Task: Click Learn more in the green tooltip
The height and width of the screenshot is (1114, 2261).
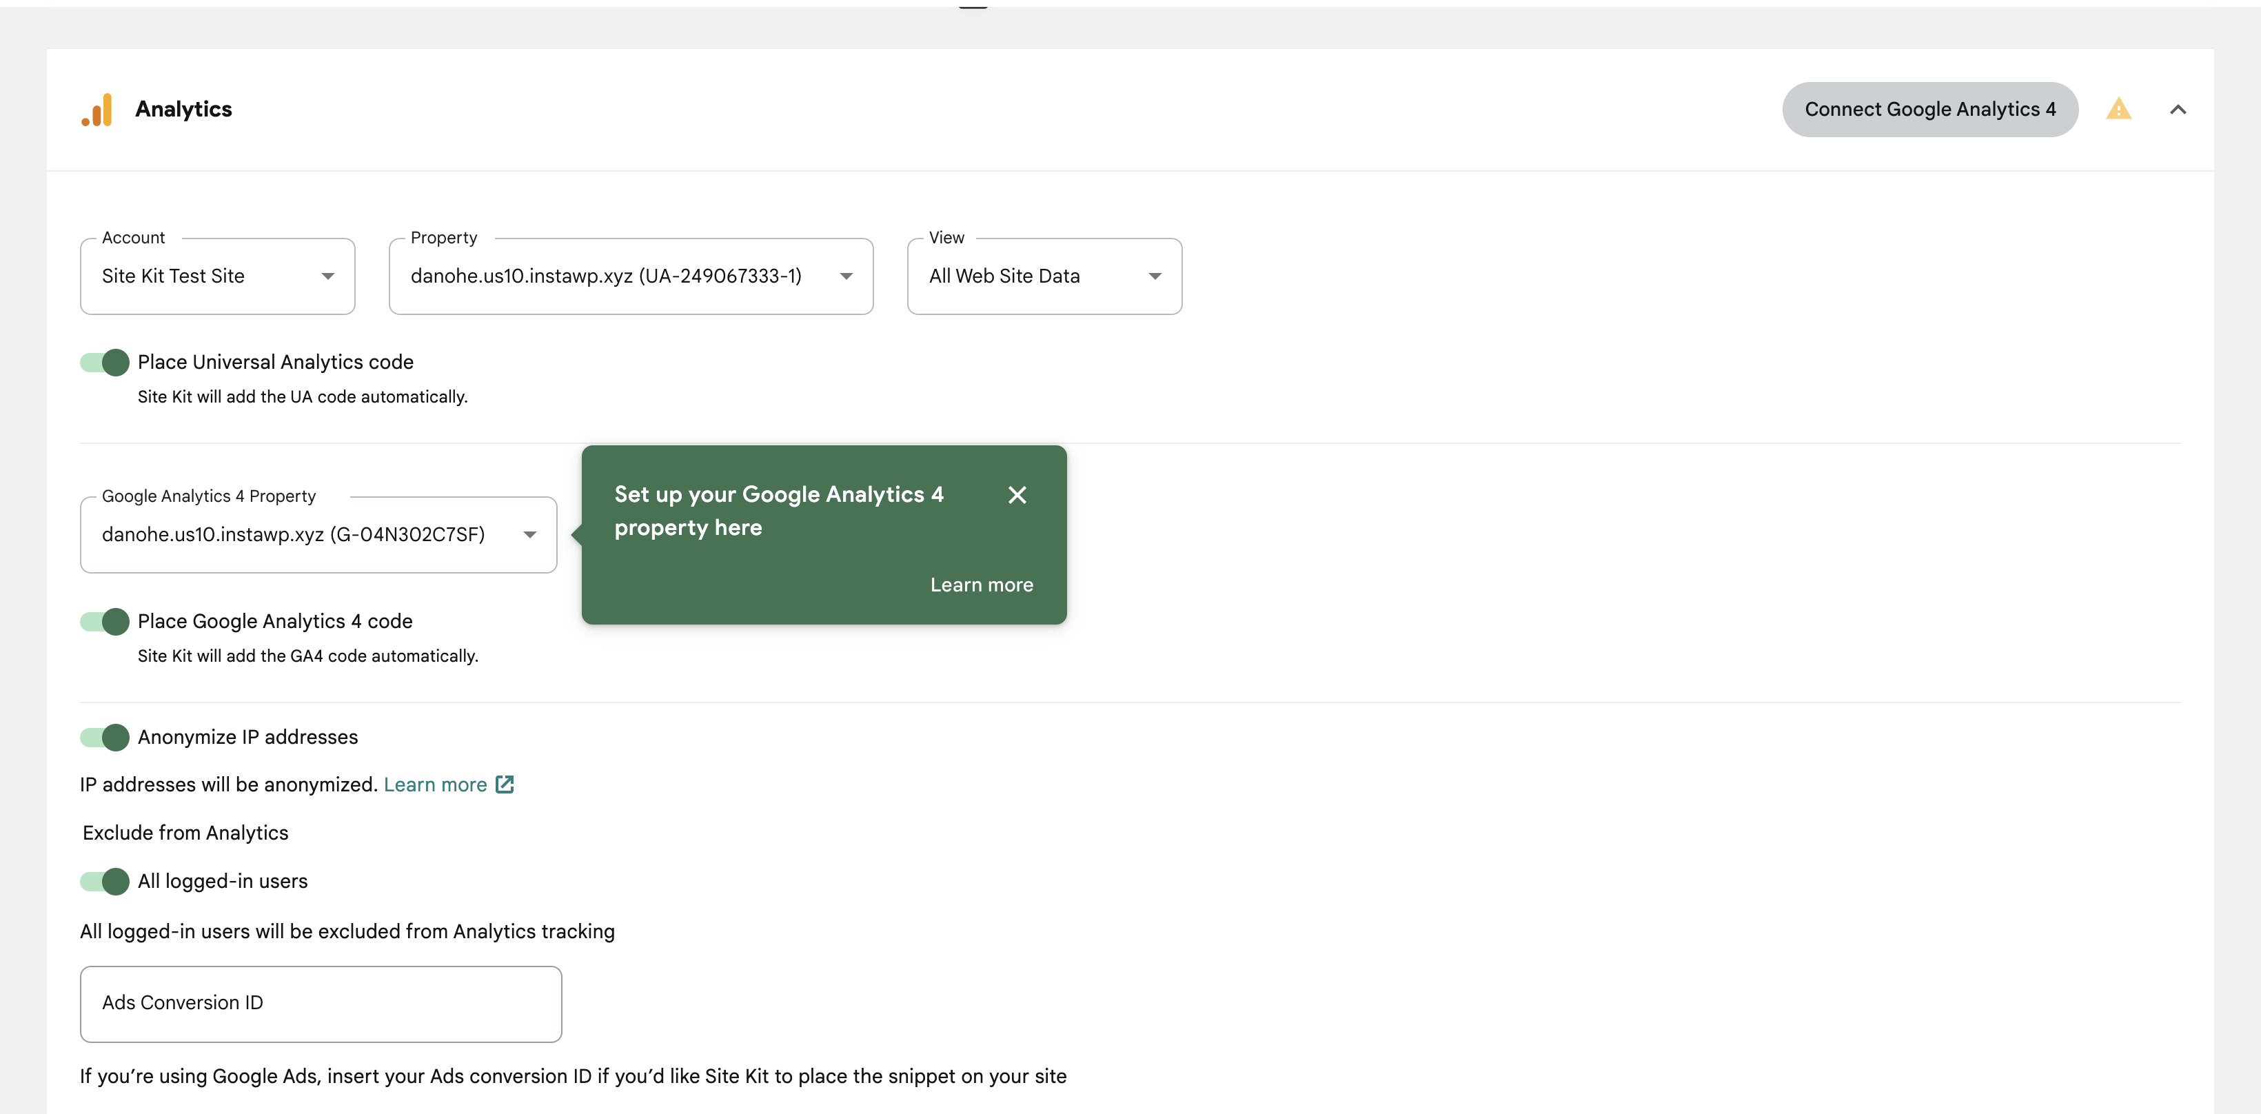Action: tap(982, 585)
